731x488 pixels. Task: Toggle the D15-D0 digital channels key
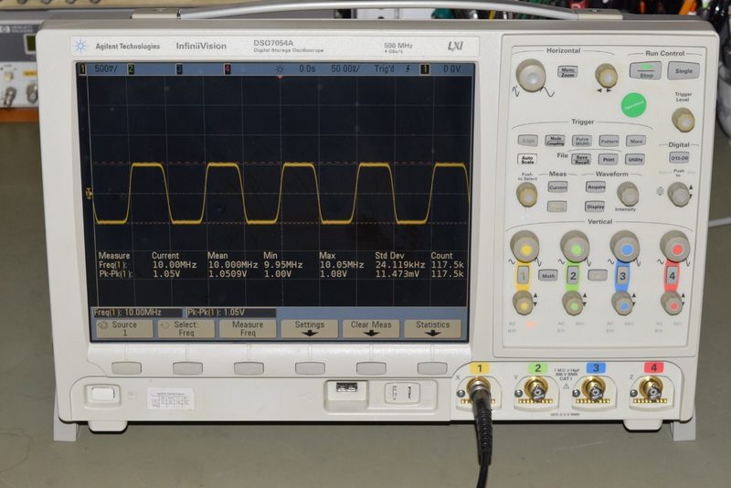point(679,158)
